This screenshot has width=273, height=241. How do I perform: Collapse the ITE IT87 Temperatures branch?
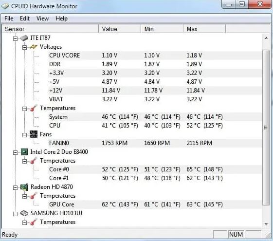pos(24,109)
